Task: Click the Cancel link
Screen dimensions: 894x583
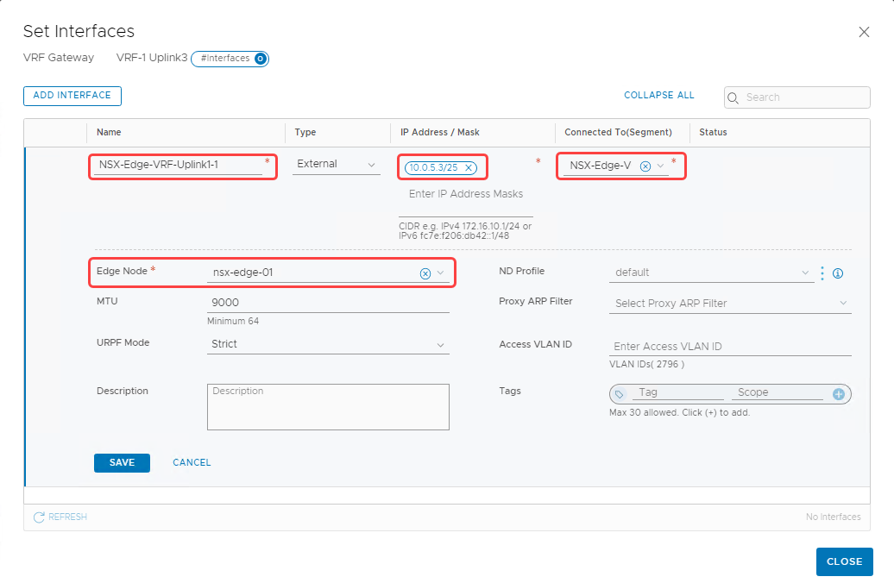Action: (x=192, y=463)
